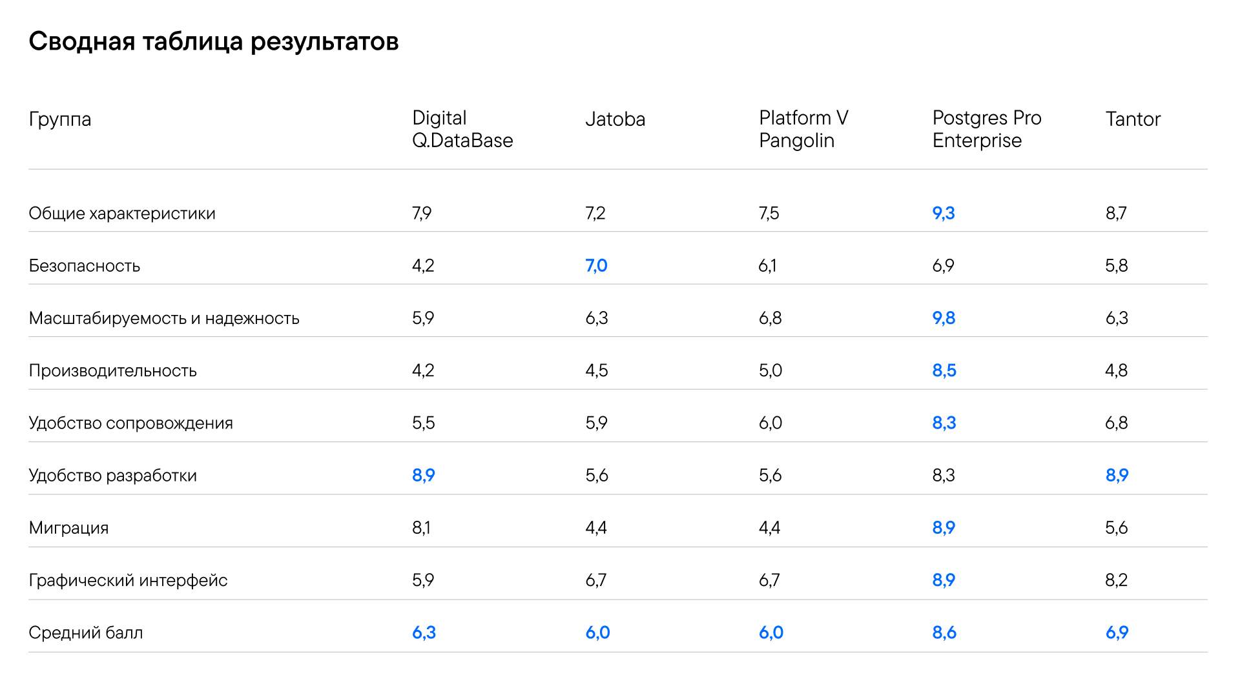Click Tantor's 6,9 average score
The width and height of the screenshot is (1240, 697).
coord(1117,632)
